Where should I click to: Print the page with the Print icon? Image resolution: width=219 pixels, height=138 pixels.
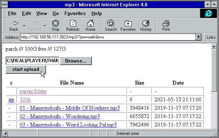tap(166, 23)
